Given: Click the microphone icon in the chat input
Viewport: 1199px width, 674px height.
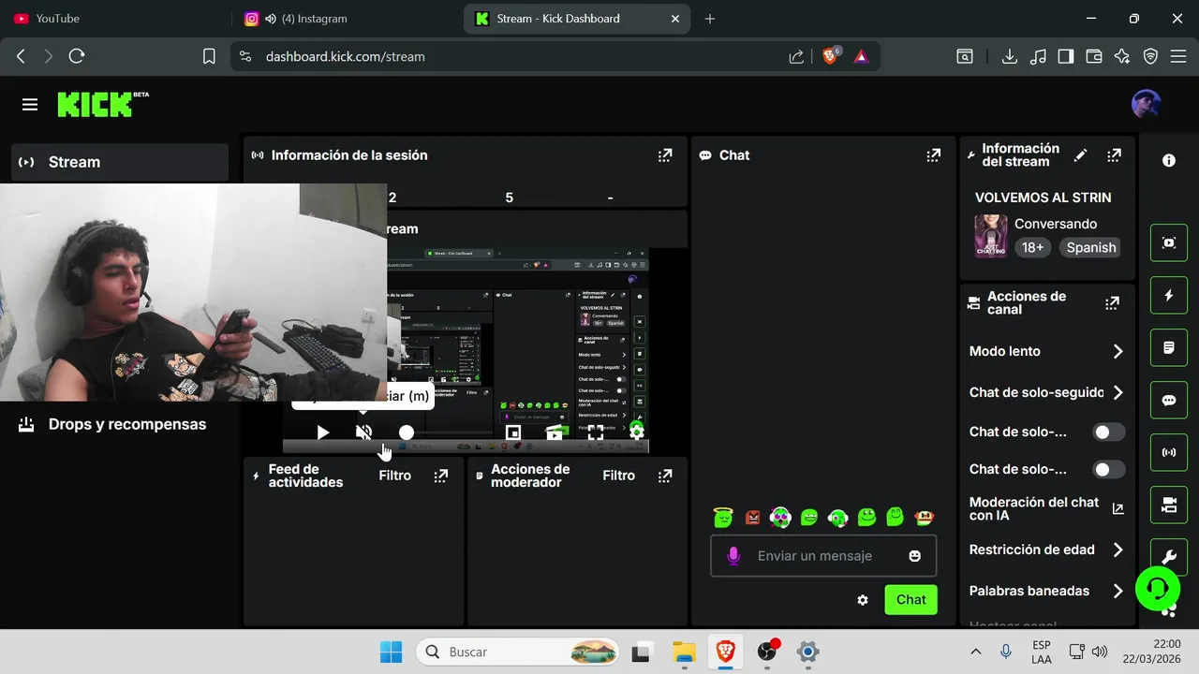Looking at the screenshot, I should click(x=733, y=556).
